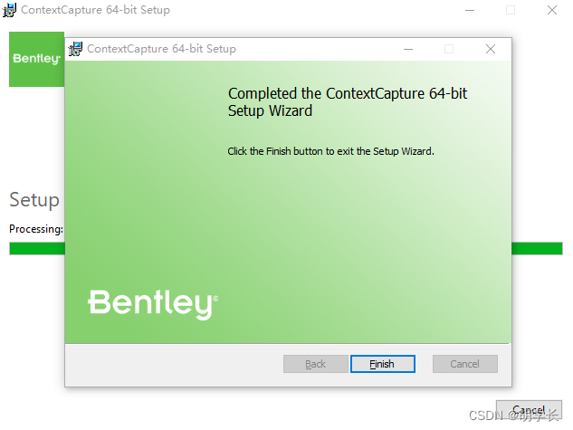Viewport: 573px width, 430px height.
Task: Click the 'Setup' heading in background window
Action: click(x=34, y=200)
